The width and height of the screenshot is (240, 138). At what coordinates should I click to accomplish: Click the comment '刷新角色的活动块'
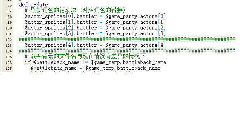click(54, 10)
